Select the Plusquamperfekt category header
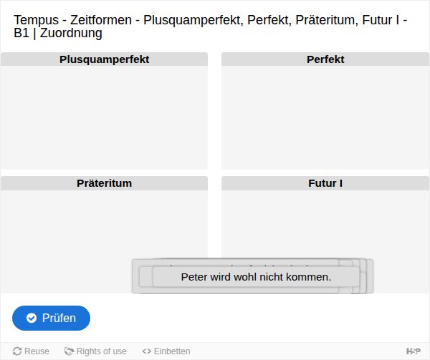 [x=104, y=59]
